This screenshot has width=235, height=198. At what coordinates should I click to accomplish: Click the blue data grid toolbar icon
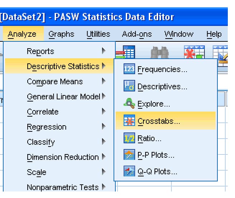[x=126, y=52]
